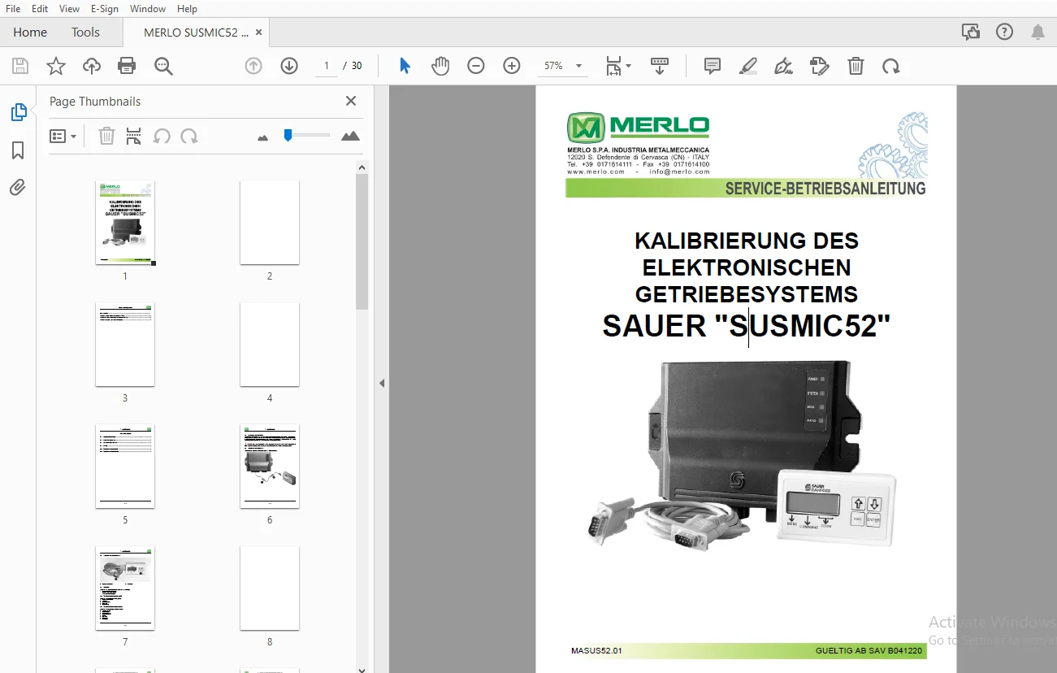Open the E-Sign menu
The image size is (1057, 673).
click(104, 8)
